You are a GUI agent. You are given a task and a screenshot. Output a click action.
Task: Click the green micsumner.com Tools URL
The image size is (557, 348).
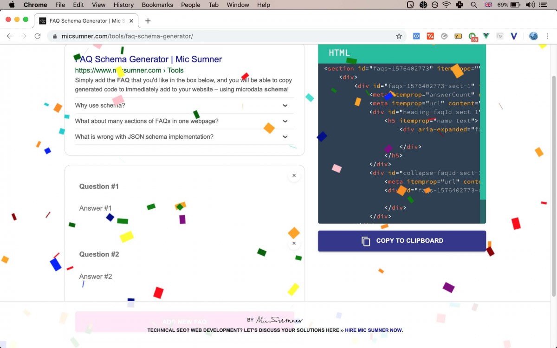click(x=129, y=71)
